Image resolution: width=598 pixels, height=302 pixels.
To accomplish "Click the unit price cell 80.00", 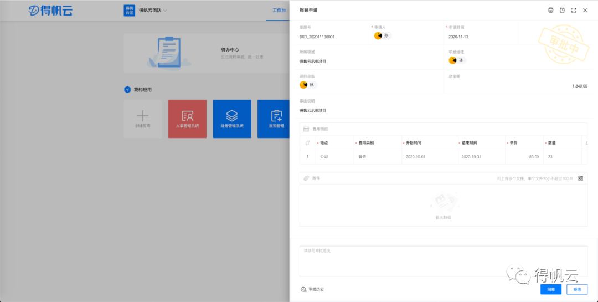I will pyautogui.click(x=524, y=157).
